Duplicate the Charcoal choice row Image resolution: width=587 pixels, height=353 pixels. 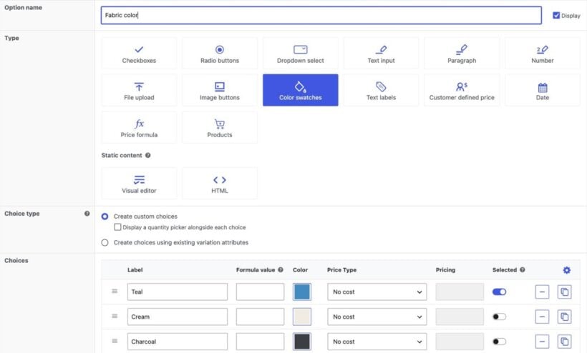(565, 342)
